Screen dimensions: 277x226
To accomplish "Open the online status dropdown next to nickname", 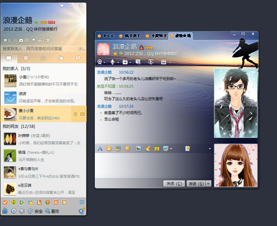I will (x=37, y=22).
